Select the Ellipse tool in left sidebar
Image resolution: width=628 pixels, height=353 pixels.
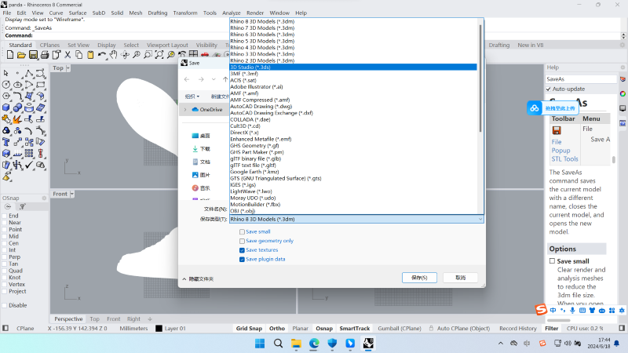[x=17, y=85]
